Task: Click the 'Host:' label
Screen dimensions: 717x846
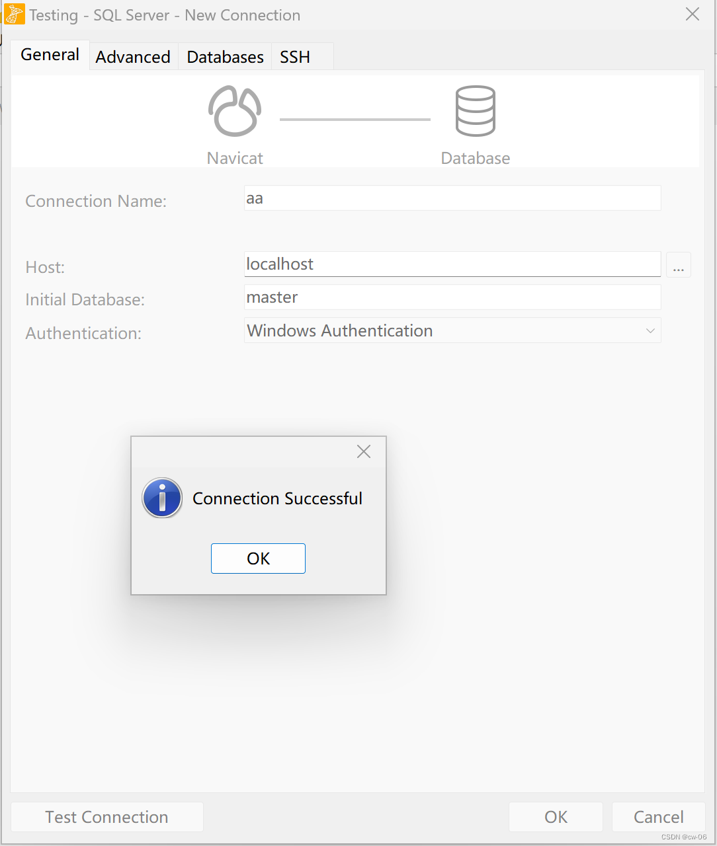Action: pyautogui.click(x=45, y=267)
